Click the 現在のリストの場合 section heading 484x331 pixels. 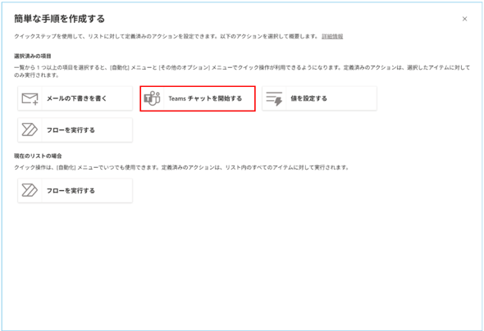point(38,156)
